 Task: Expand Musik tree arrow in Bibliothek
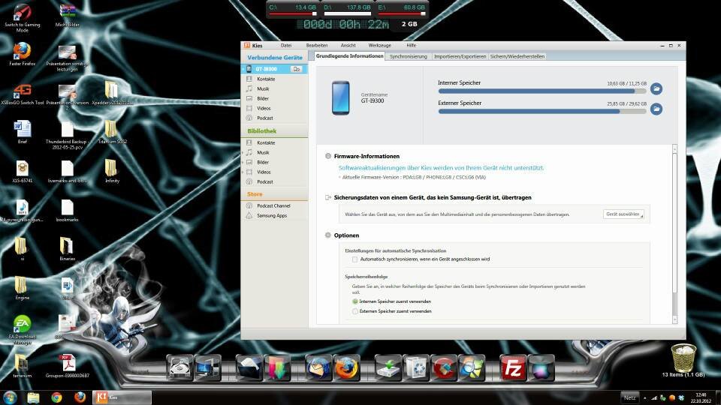pos(243,152)
